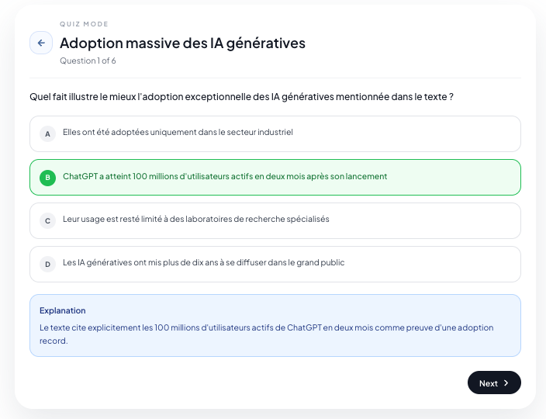Click the gray letter C badge
This screenshot has width=546, height=419.
48,221
